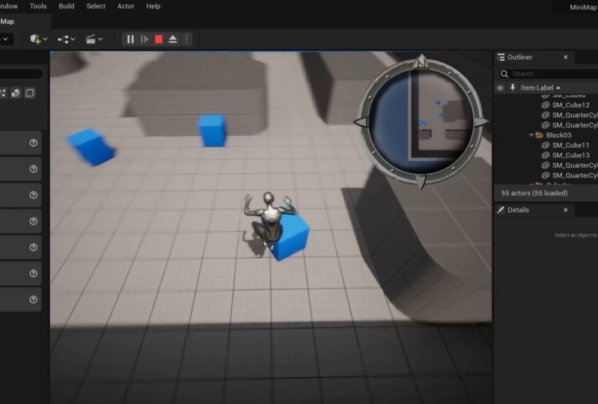Click the Blueprints node-graph icon
Screen dimensions: 598x404
pos(63,39)
